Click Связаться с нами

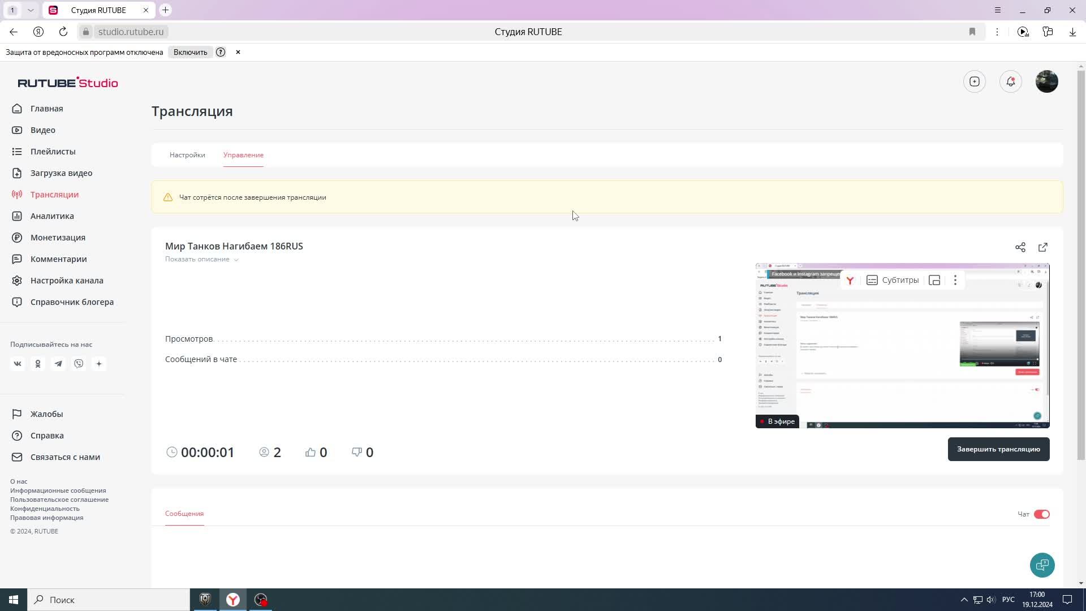(55, 457)
